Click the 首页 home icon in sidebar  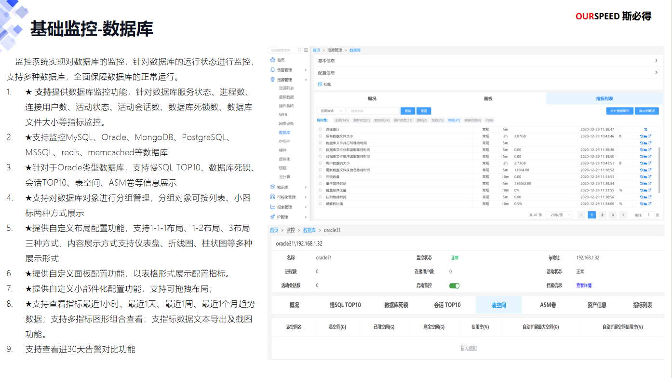tap(273, 60)
